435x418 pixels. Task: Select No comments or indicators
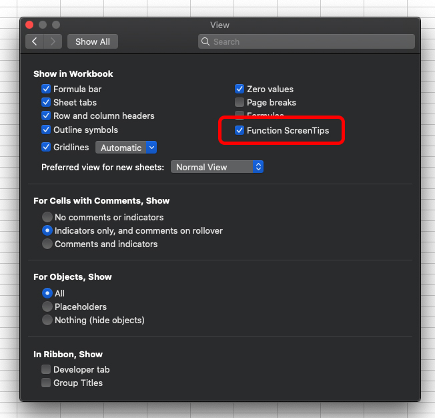pyautogui.click(x=47, y=217)
